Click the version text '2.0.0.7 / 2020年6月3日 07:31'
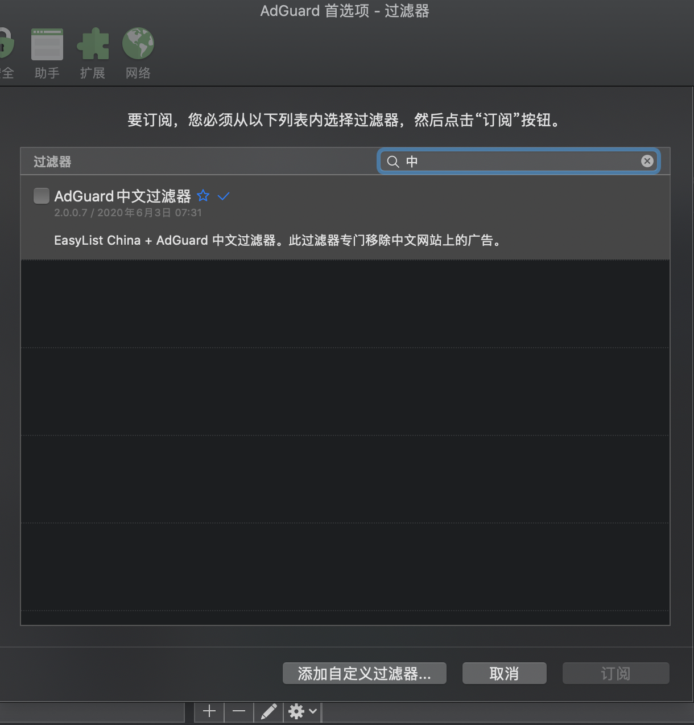 128,213
